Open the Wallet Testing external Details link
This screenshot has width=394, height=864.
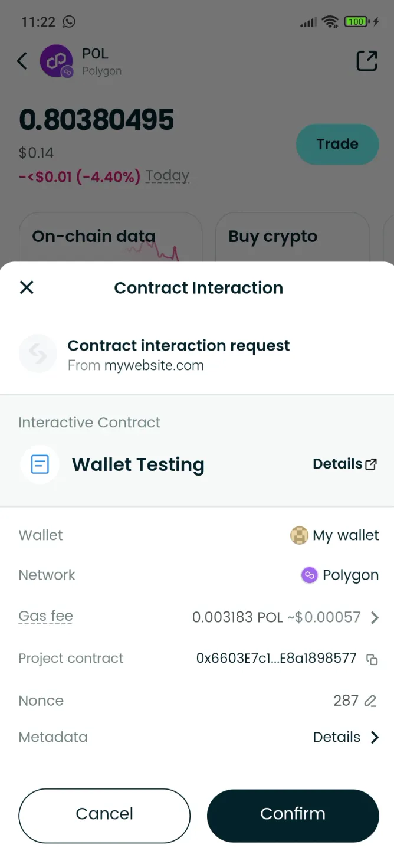pyautogui.click(x=346, y=464)
